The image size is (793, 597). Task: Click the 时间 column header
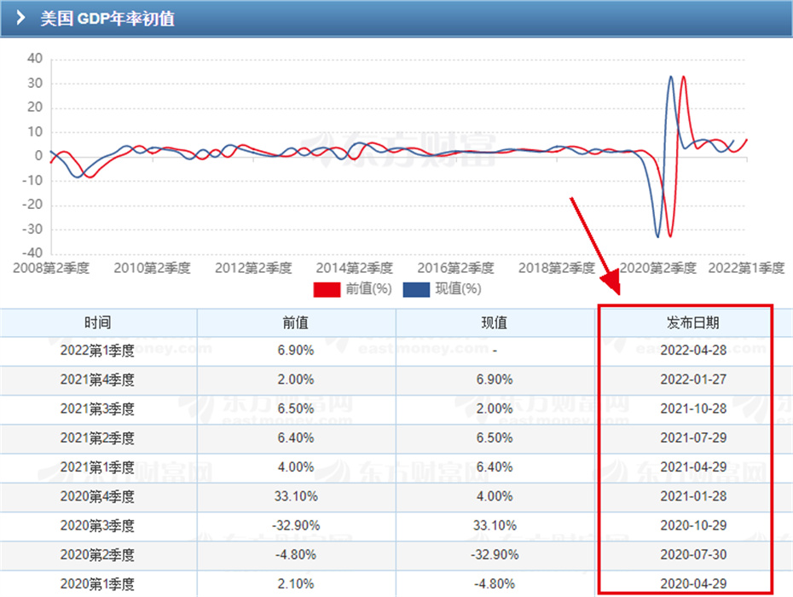click(x=97, y=322)
